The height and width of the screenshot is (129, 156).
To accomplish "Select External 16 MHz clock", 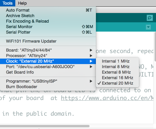I will [117, 78].
